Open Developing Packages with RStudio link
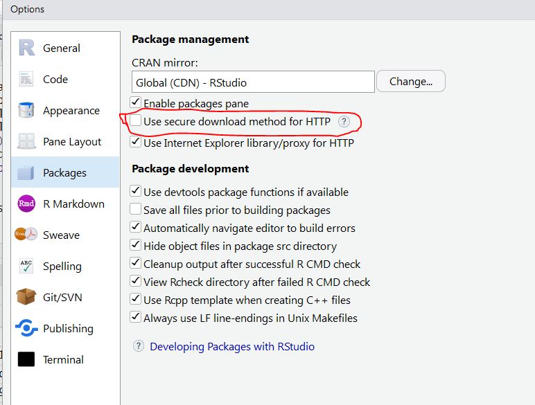Viewport: 535px width, 405px height. 232,346
